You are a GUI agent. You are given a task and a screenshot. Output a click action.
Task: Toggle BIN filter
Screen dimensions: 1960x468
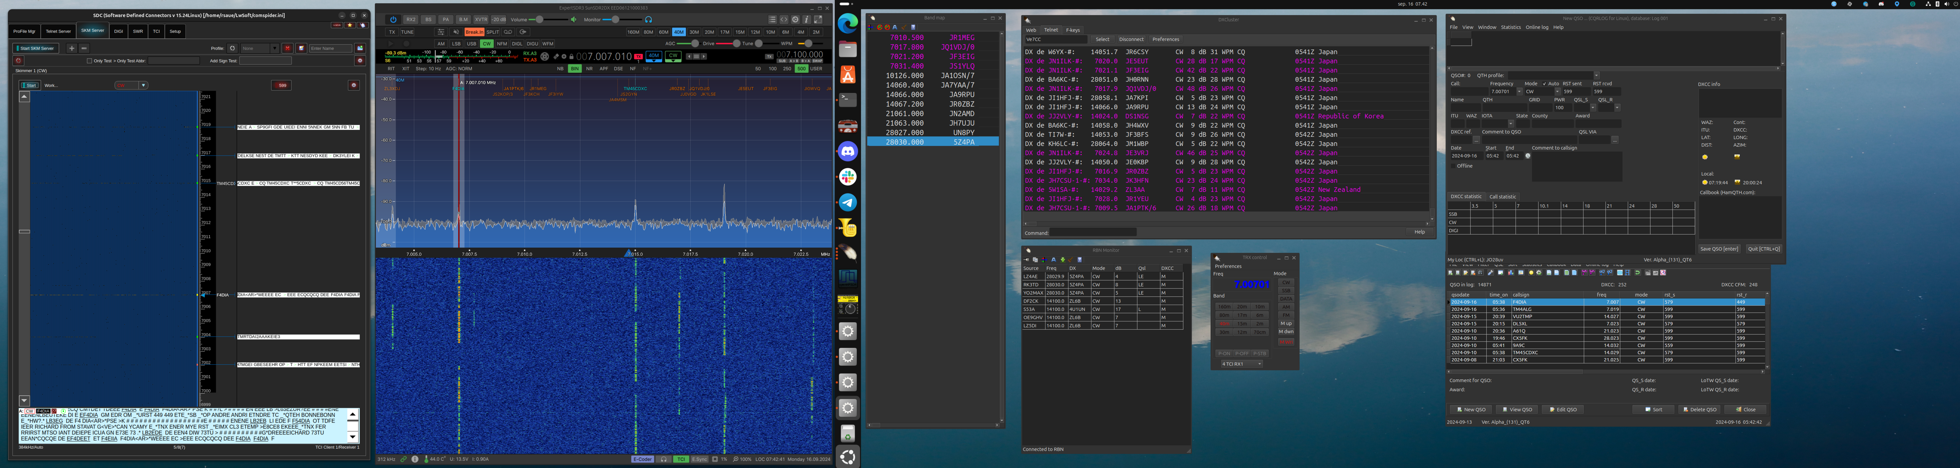click(575, 68)
